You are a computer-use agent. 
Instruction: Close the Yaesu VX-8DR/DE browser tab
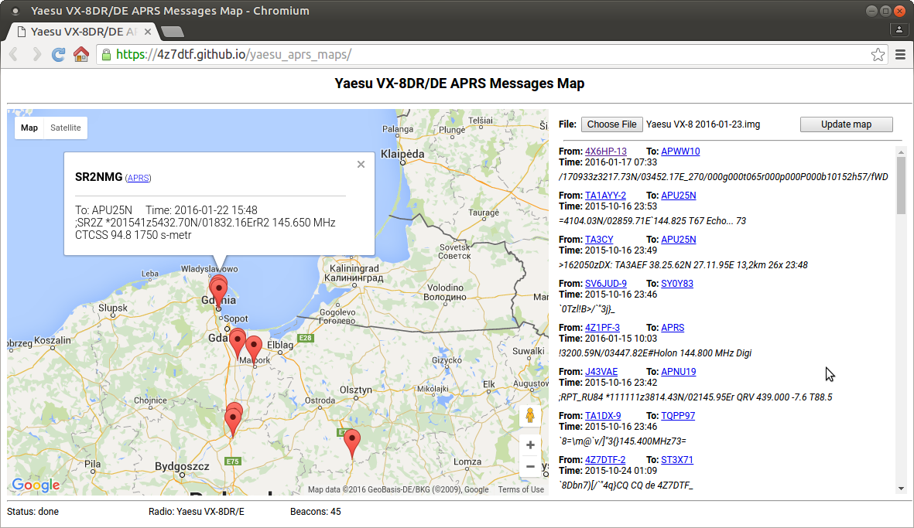[148, 32]
